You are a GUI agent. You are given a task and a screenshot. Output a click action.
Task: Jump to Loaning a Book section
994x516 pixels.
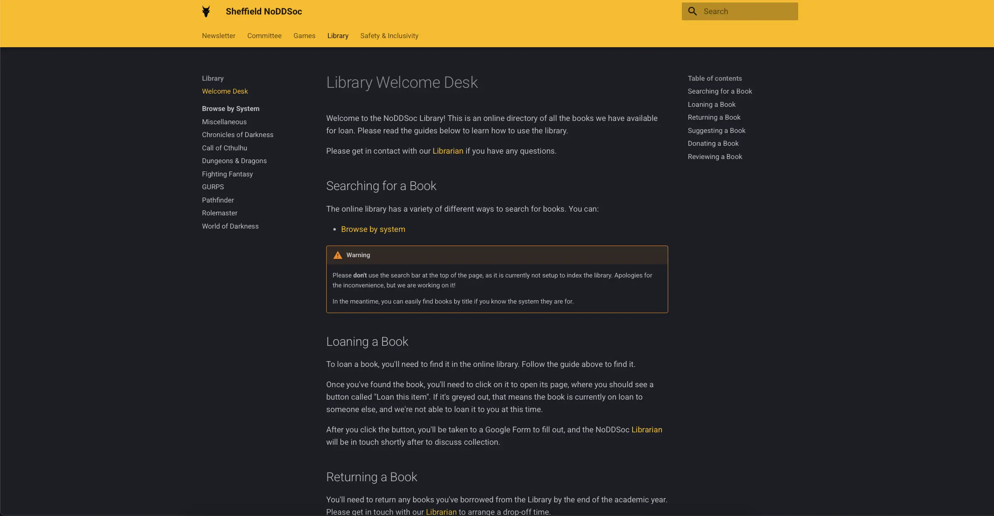711,104
